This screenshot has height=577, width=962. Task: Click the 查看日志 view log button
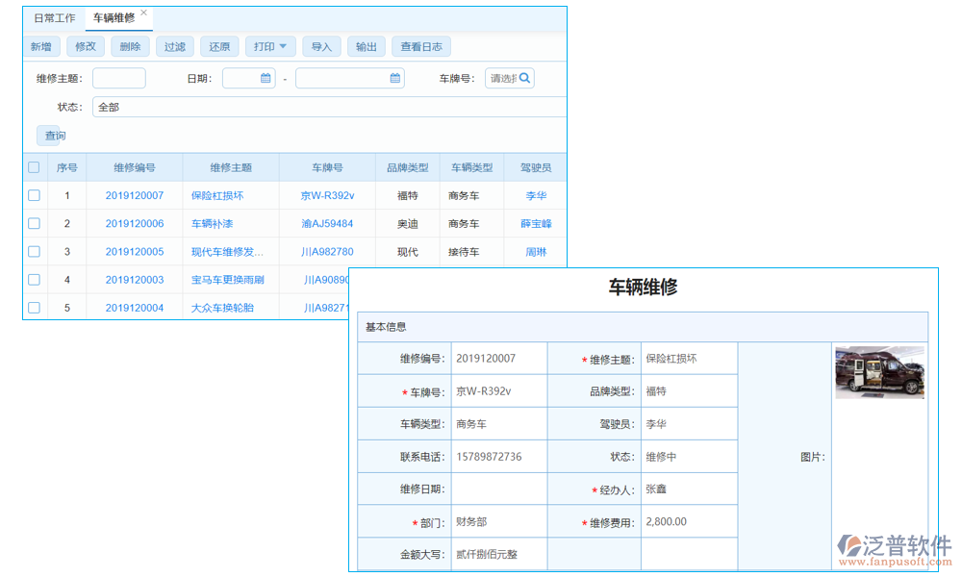pos(420,46)
